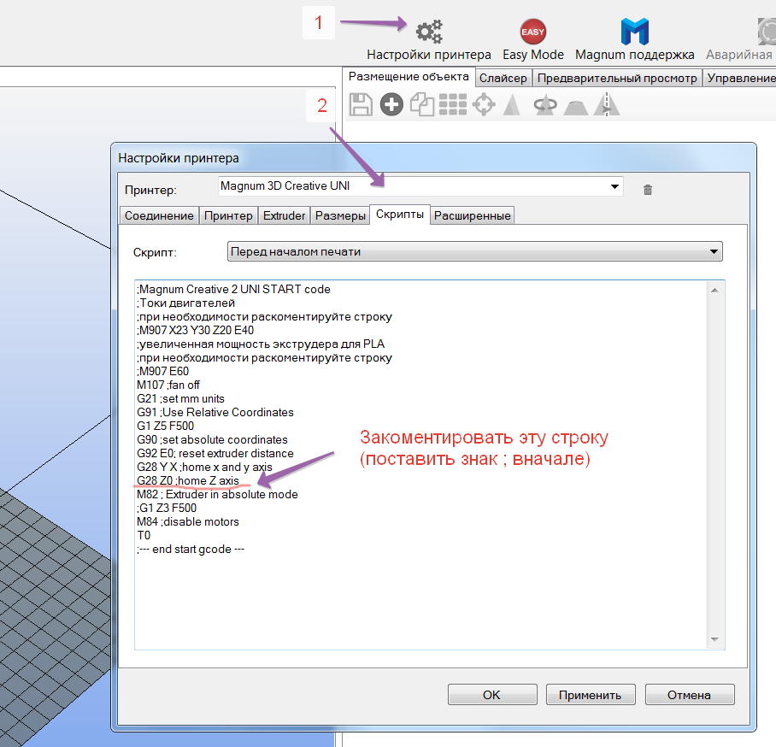Rotate object with rotate icon
The image size is (776, 747).
(x=545, y=104)
